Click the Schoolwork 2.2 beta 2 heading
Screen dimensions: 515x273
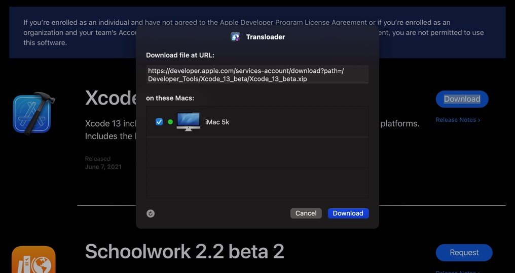tap(185, 251)
